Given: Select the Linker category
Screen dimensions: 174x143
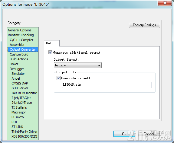Looking at the screenshot, I should tap(14, 64).
